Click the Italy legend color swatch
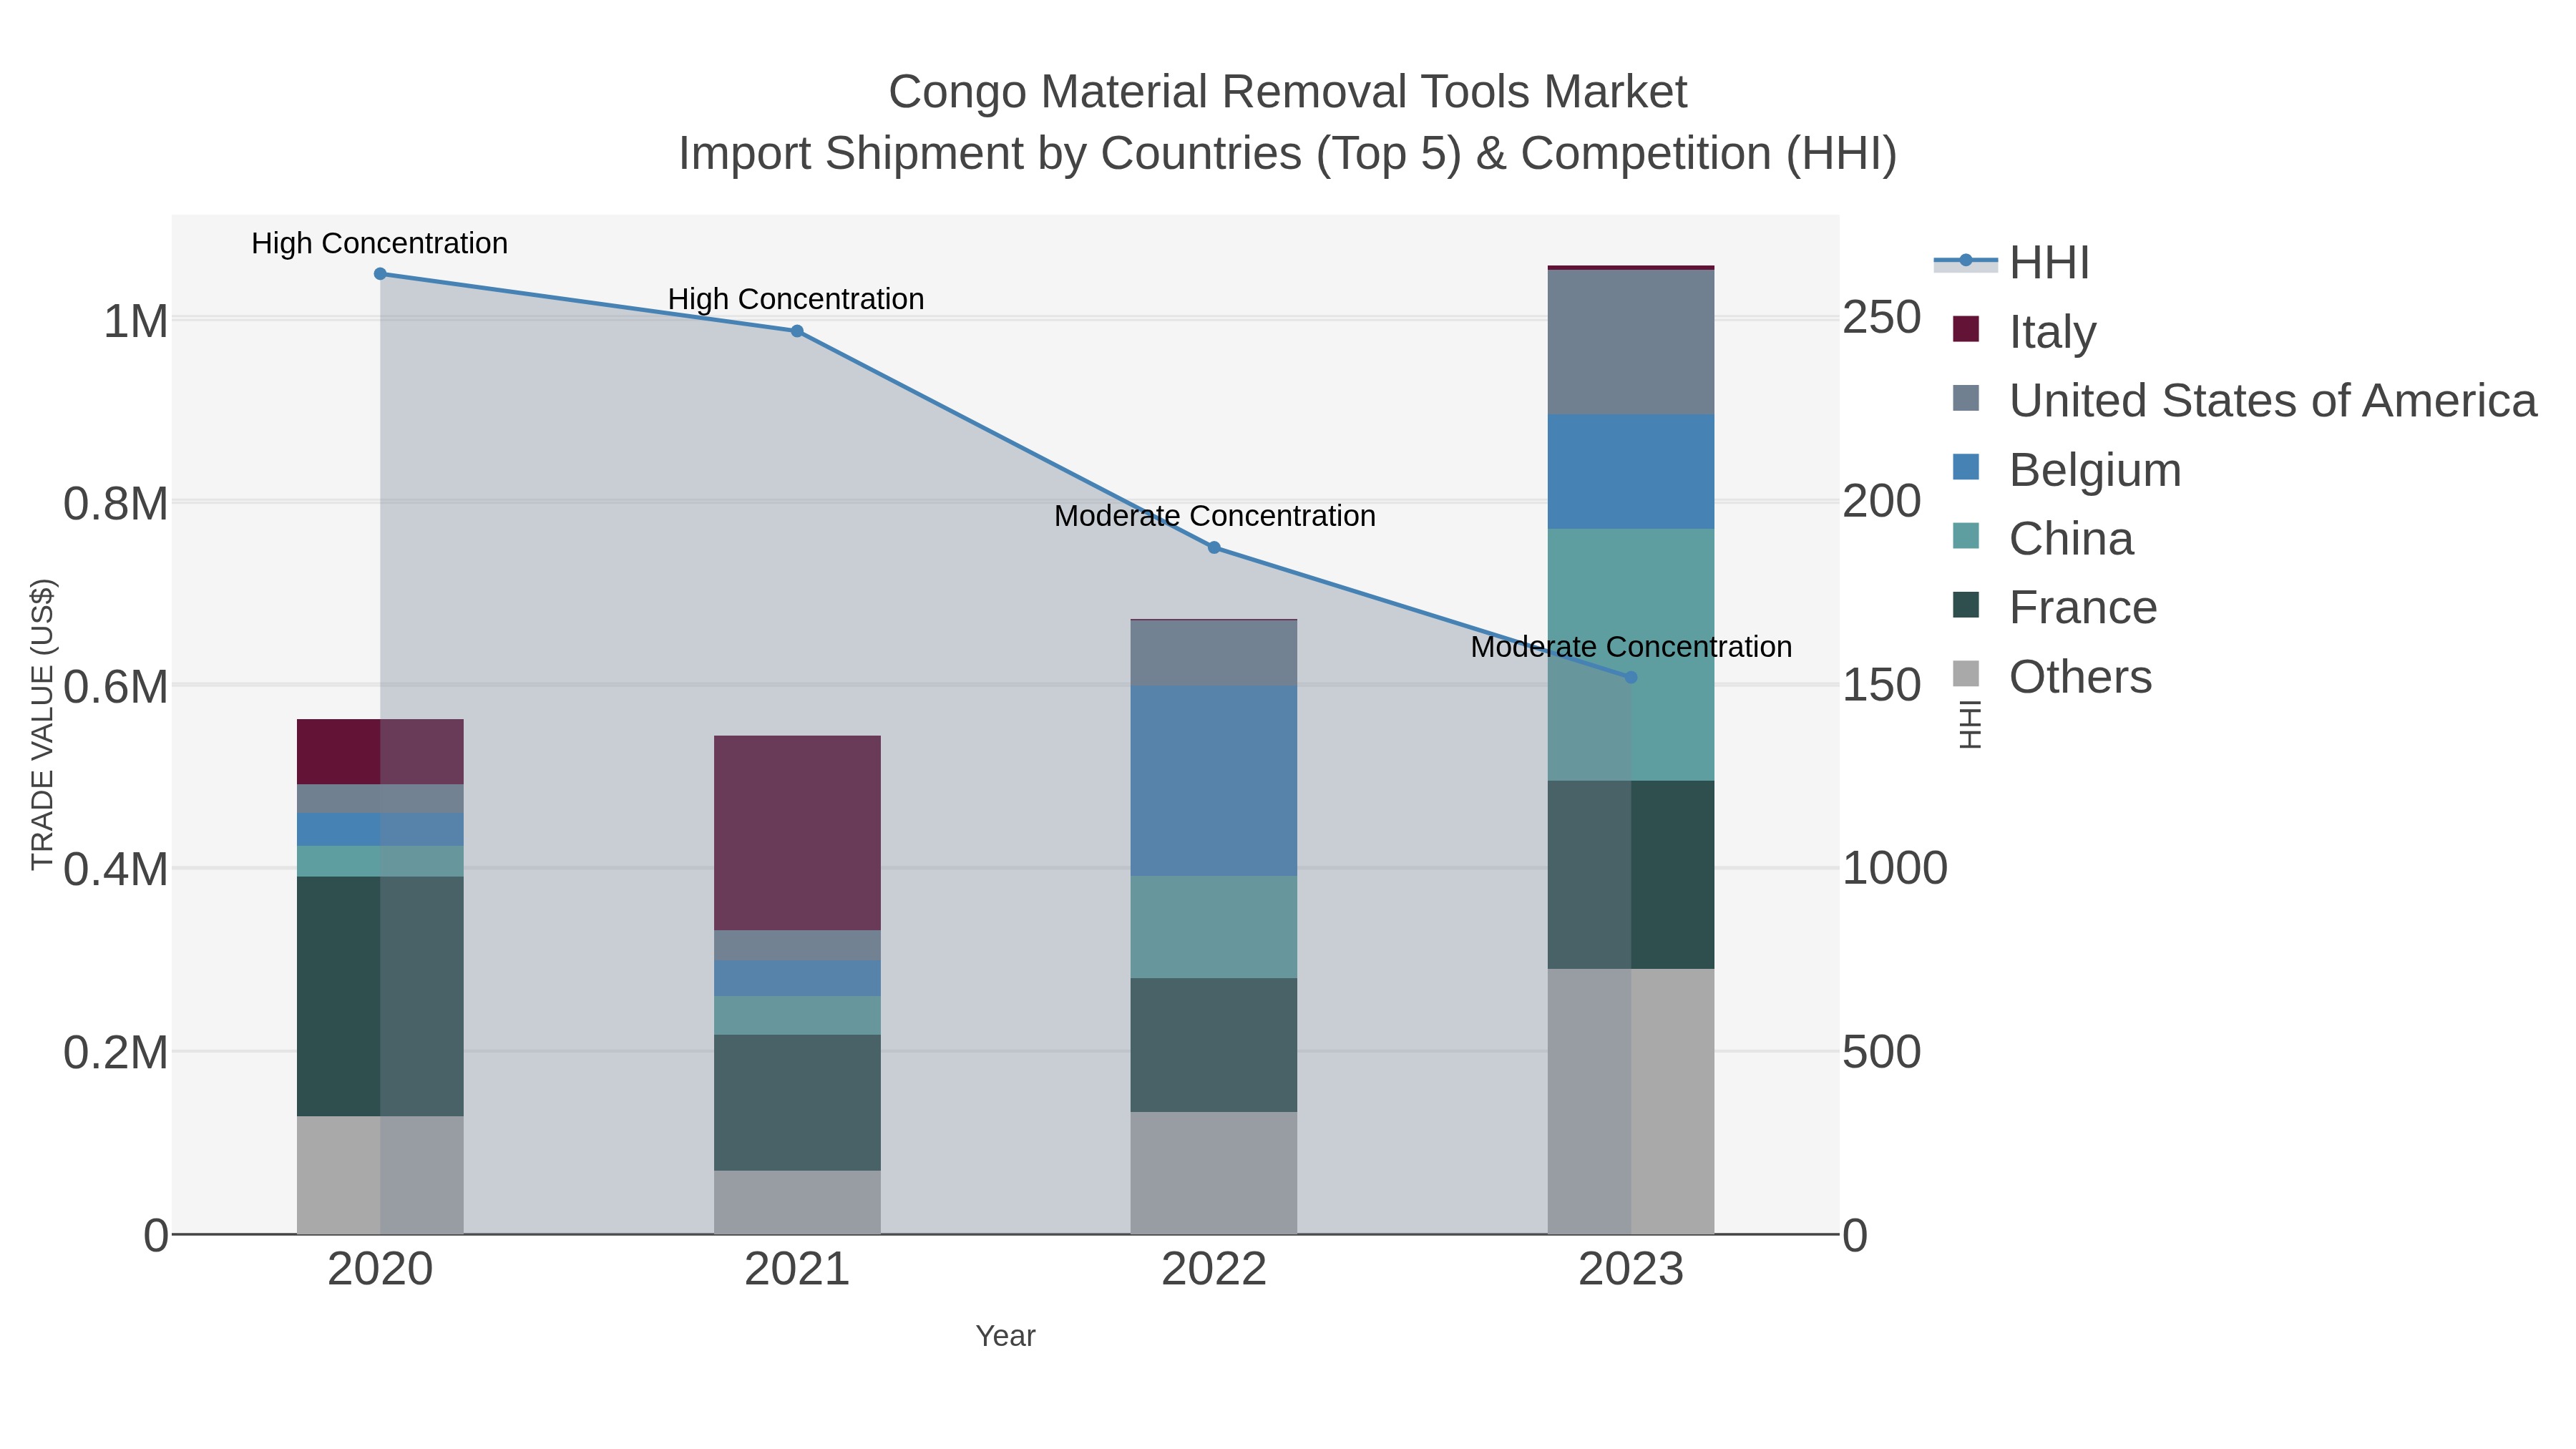The height and width of the screenshot is (1449, 2576). [x=1966, y=329]
